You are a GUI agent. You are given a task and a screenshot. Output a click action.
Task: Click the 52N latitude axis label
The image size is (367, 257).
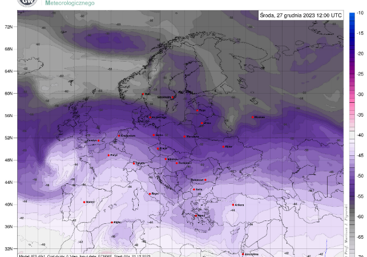[9, 138]
